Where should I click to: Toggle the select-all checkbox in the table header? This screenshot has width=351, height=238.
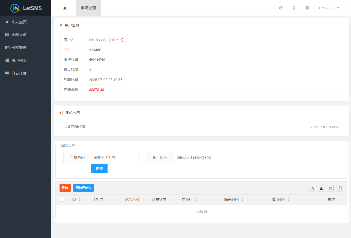(x=62, y=199)
